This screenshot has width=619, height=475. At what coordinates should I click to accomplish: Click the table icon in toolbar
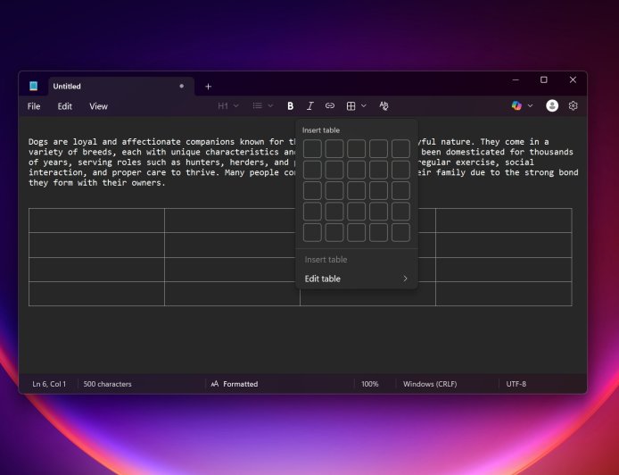[x=351, y=106]
